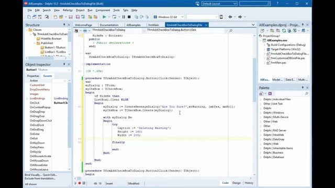Open the Component menu
This screenshot has height=188, width=335.
(x=103, y=10)
